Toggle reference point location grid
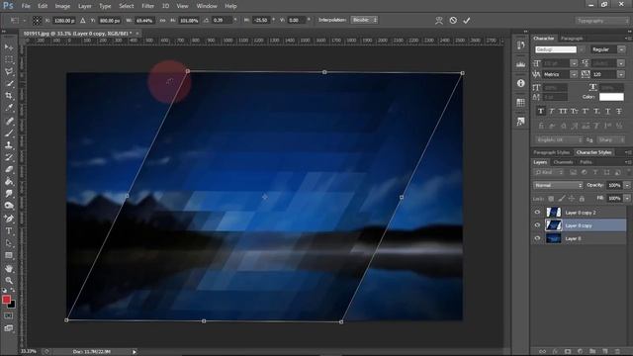 37,20
